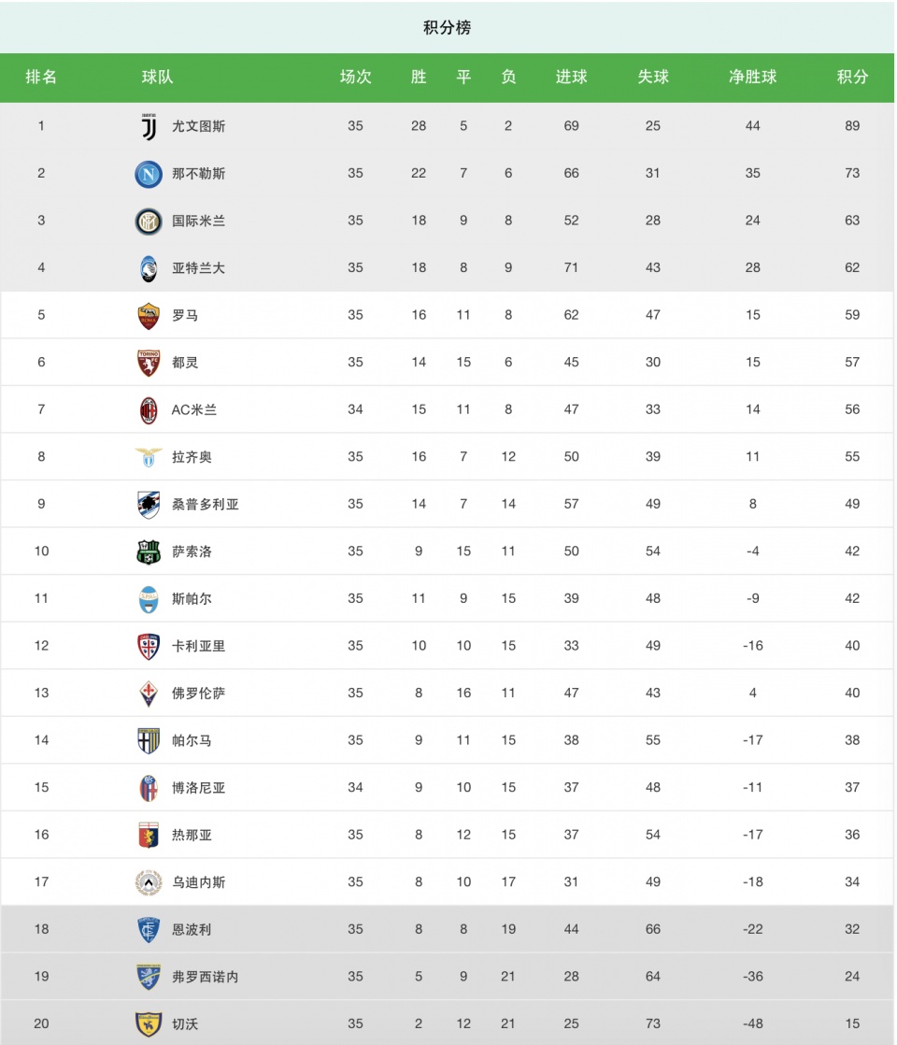Click the Atalanta team badge
Image resolution: width=897 pixels, height=1045 pixels.
149,268
